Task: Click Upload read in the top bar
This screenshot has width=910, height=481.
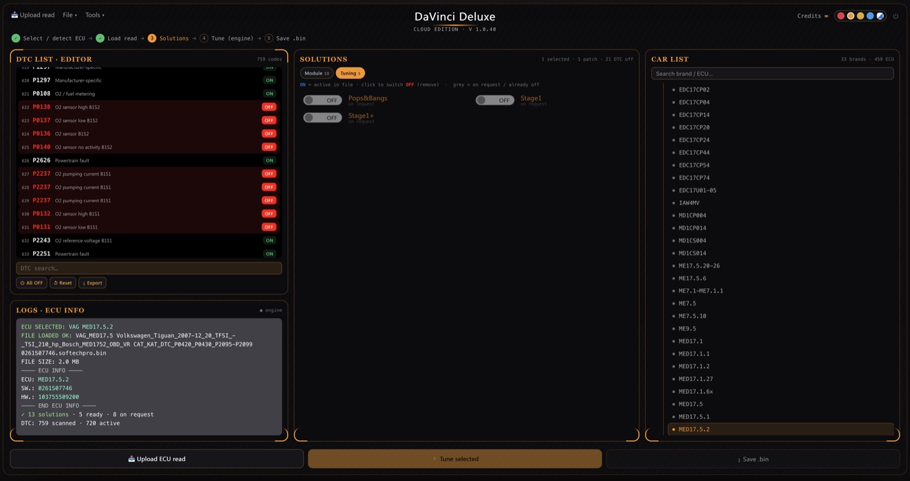Action: pyautogui.click(x=33, y=15)
